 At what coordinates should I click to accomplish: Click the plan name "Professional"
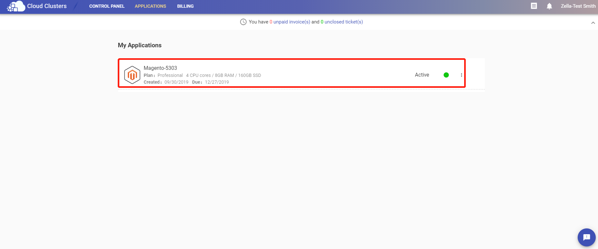click(x=170, y=75)
